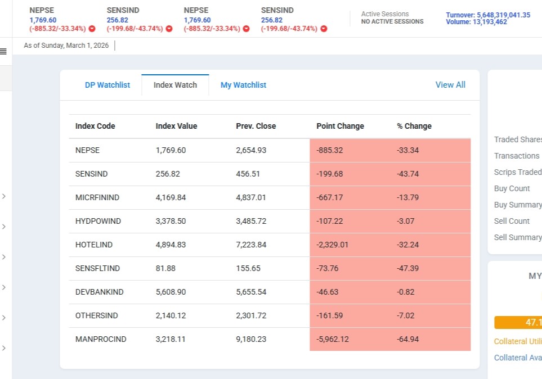Click the Sell Count label
Viewport: 542px width, 379px height.
point(512,221)
